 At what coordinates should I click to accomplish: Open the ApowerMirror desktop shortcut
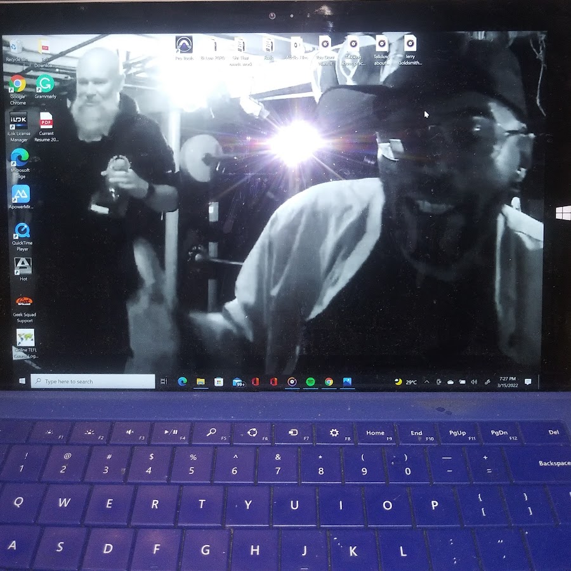pos(21,197)
